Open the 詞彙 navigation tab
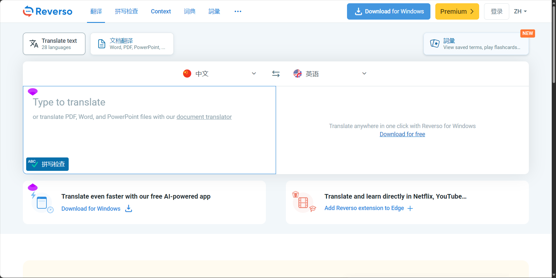 click(x=214, y=11)
